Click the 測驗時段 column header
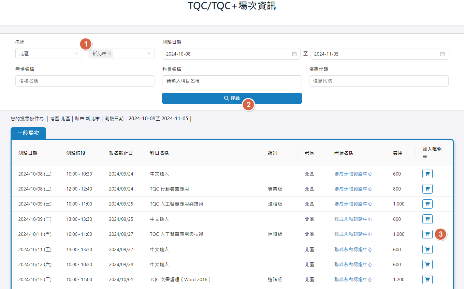 76,153
